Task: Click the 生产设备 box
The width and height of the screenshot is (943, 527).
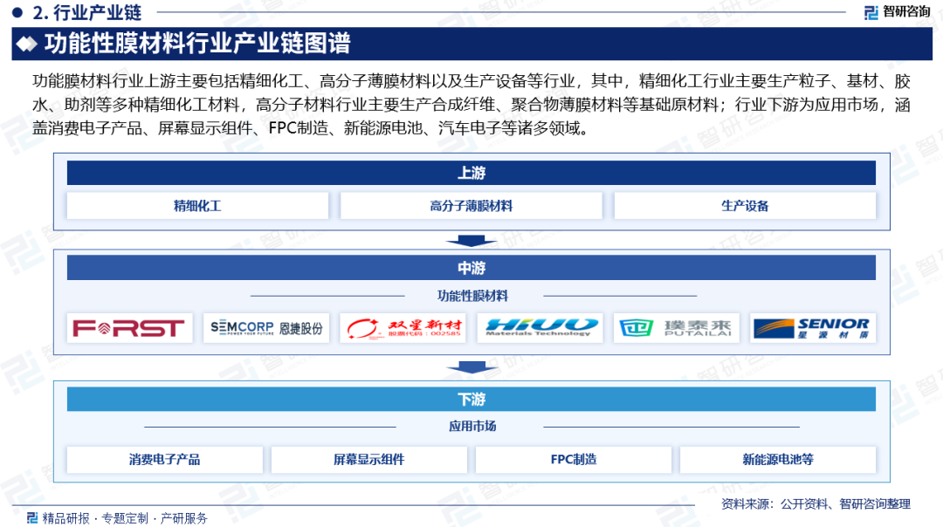Action: pyautogui.click(x=745, y=206)
